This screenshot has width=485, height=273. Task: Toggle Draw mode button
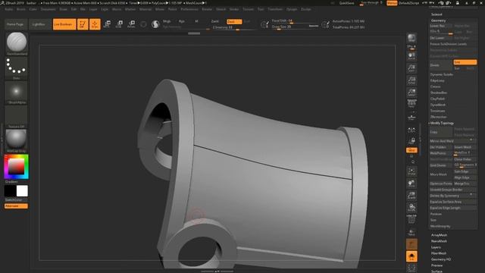[x=95, y=24]
